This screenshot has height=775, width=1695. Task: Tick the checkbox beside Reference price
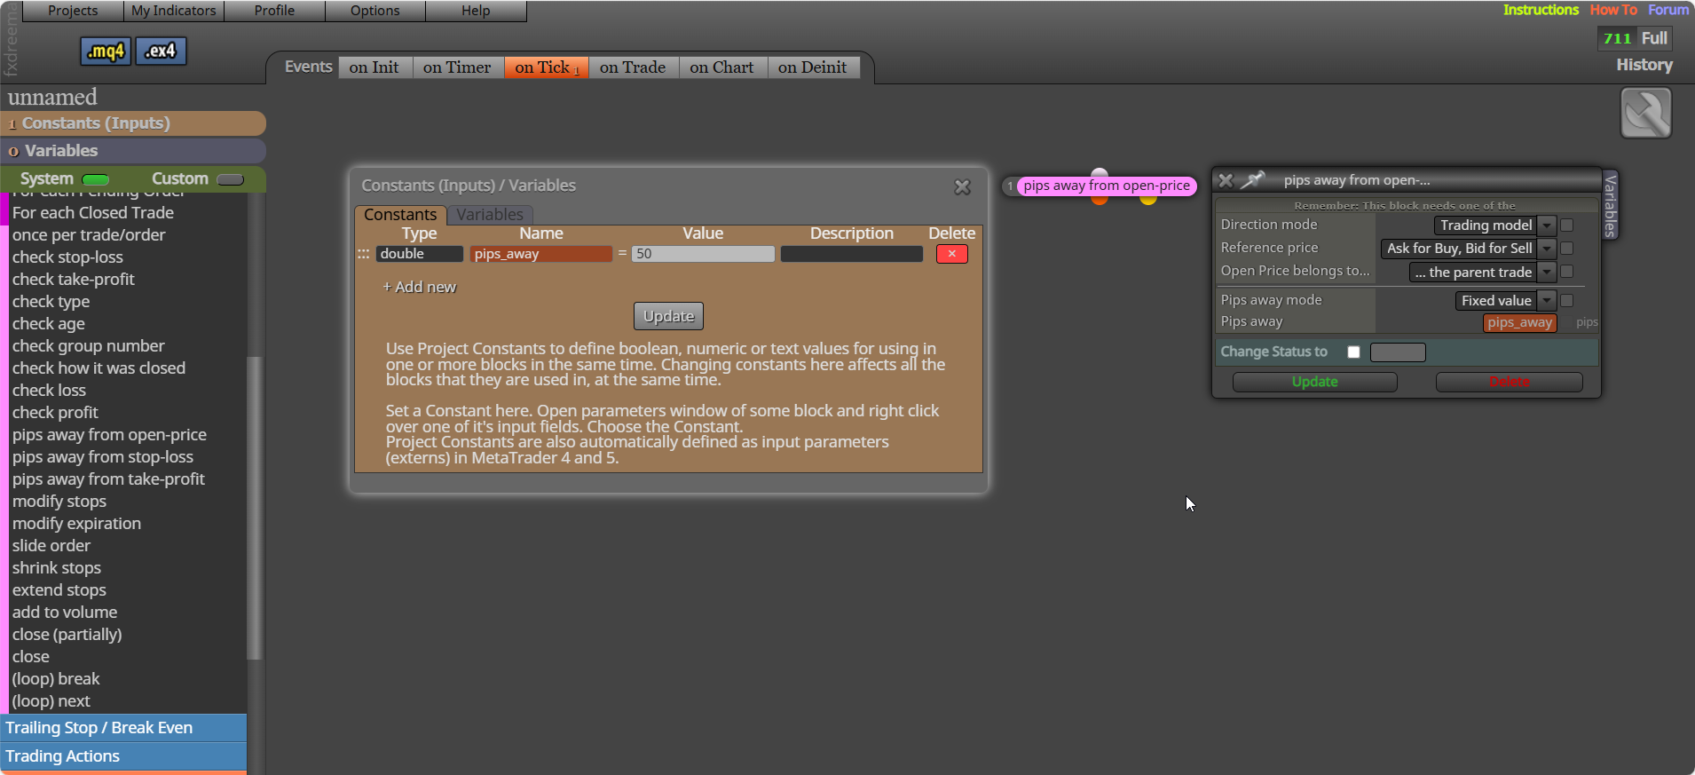click(1567, 249)
